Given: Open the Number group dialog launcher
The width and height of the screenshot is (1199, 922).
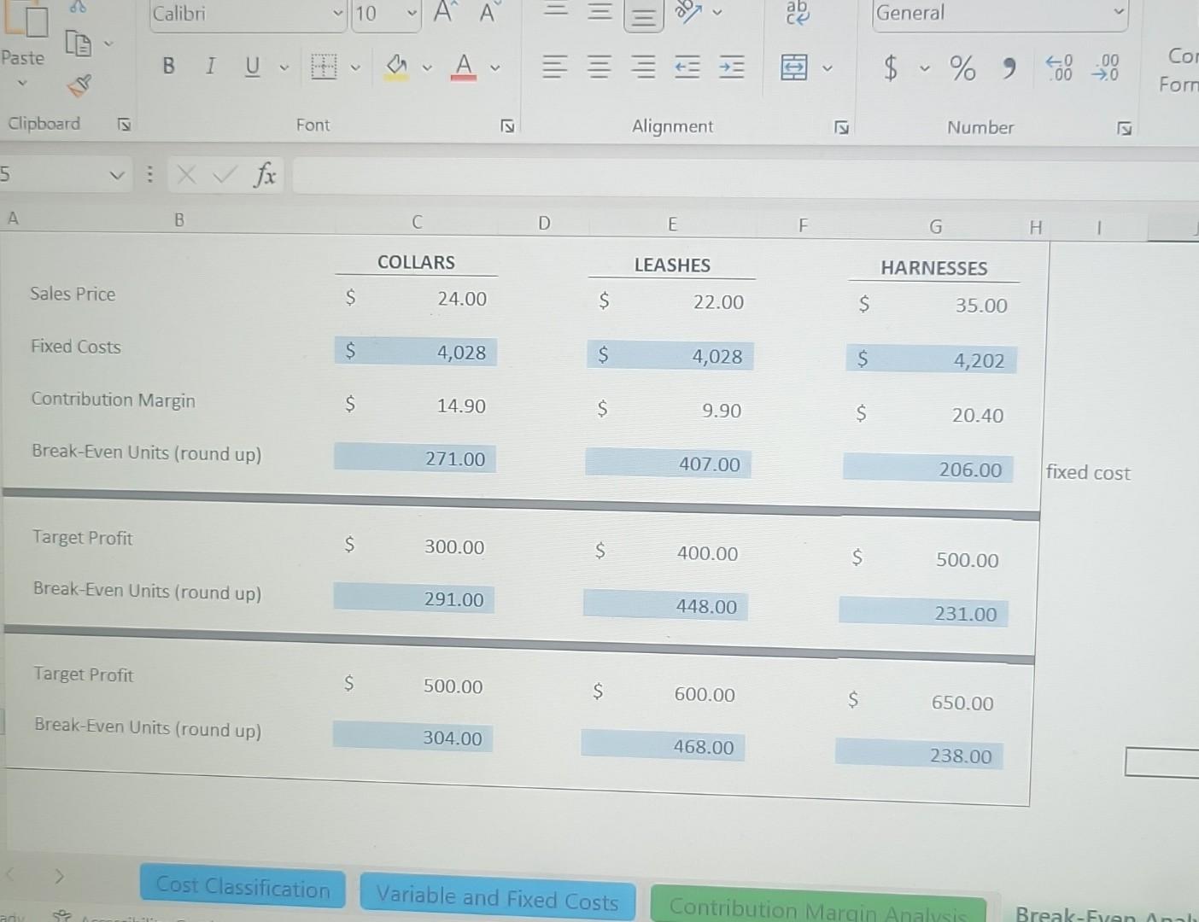Looking at the screenshot, I should (x=1125, y=126).
